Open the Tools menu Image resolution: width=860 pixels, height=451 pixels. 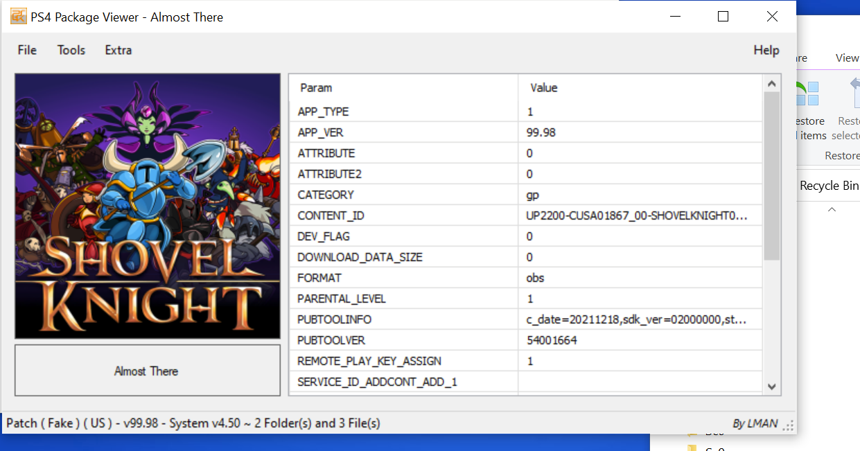(71, 50)
